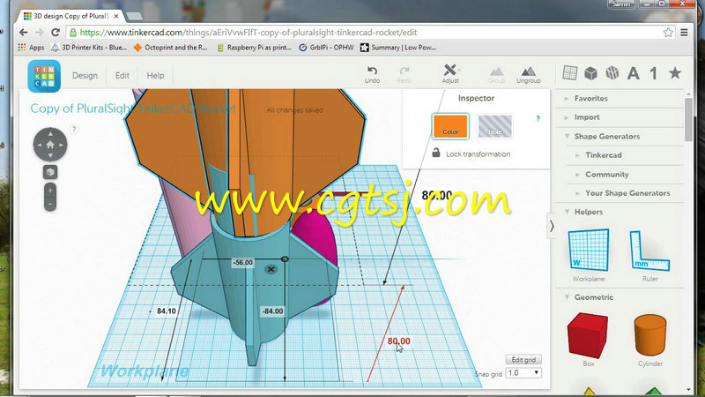705x397 pixels.
Task: Click the Group shapes icon
Action: point(496,71)
